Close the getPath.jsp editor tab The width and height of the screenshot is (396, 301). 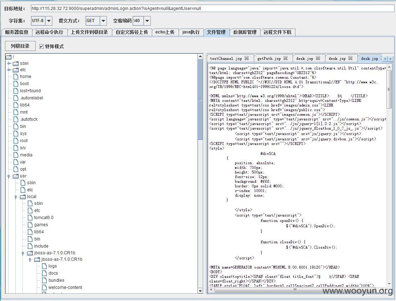(286, 58)
